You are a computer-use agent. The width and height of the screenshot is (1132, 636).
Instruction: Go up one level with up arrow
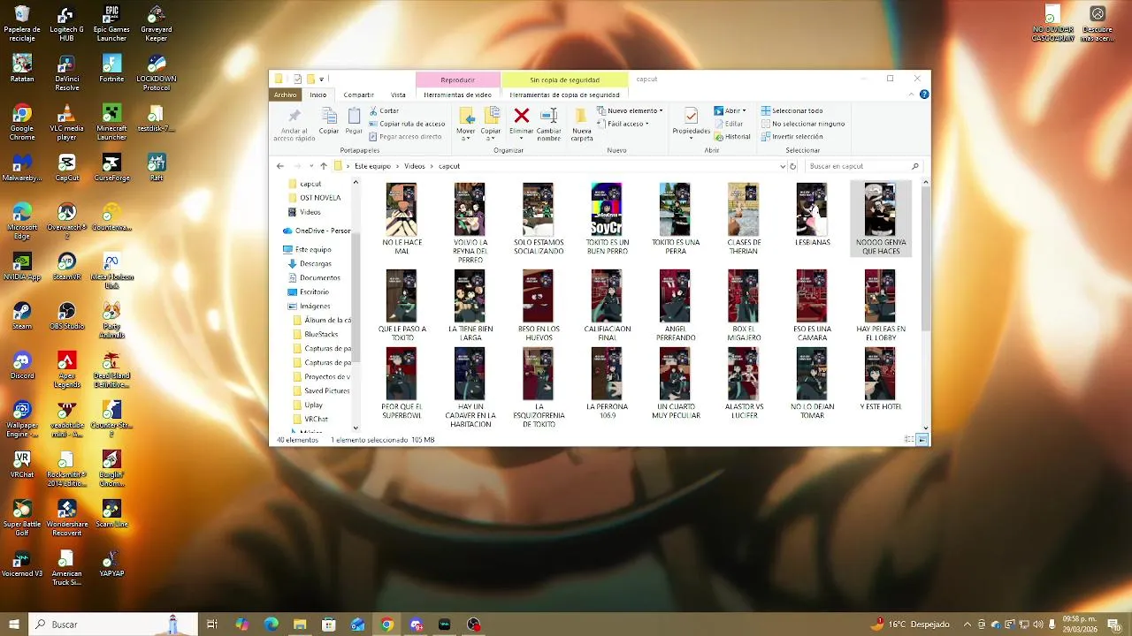point(324,166)
